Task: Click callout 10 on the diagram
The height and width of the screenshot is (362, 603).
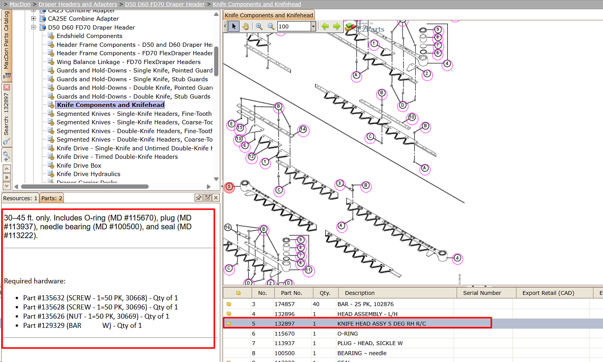Action: pyautogui.click(x=412, y=117)
